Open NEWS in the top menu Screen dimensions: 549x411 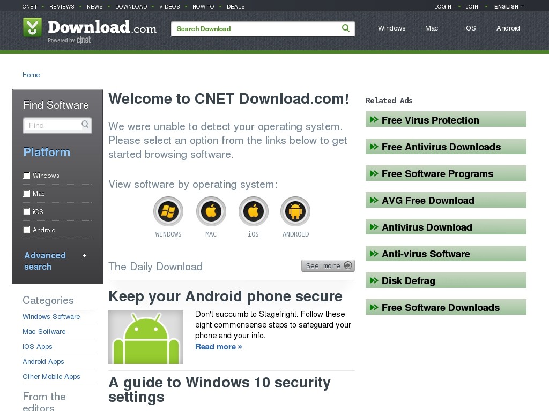coord(95,6)
